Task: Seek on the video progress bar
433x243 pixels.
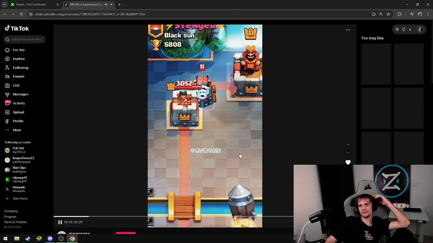Action: (x=173, y=216)
